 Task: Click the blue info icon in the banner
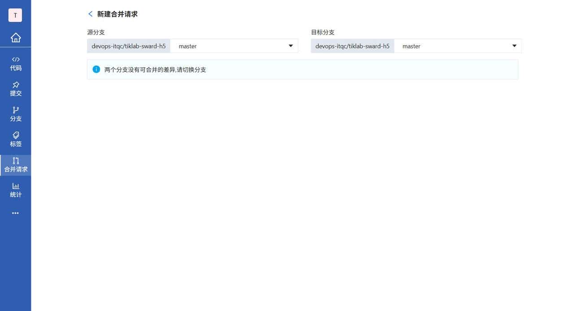click(x=96, y=69)
